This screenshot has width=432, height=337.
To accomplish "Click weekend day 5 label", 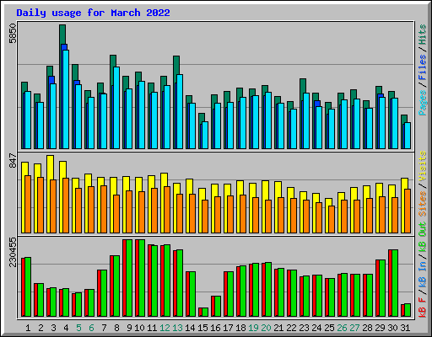I will [78, 328].
